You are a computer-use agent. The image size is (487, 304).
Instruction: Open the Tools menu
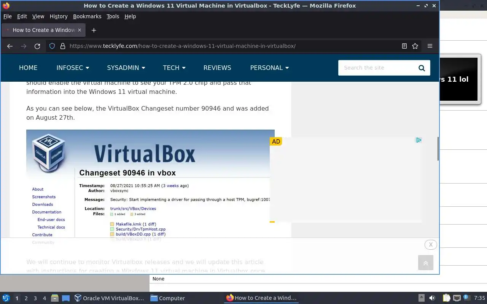coord(113,16)
